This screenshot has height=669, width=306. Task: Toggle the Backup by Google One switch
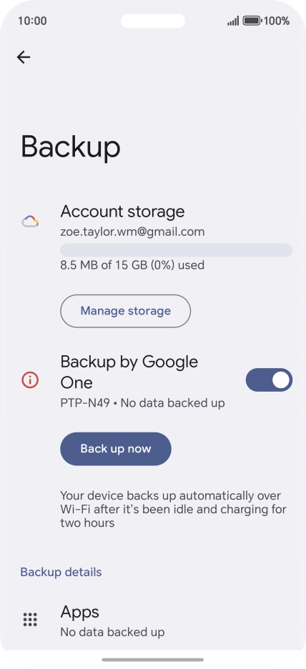(x=269, y=380)
